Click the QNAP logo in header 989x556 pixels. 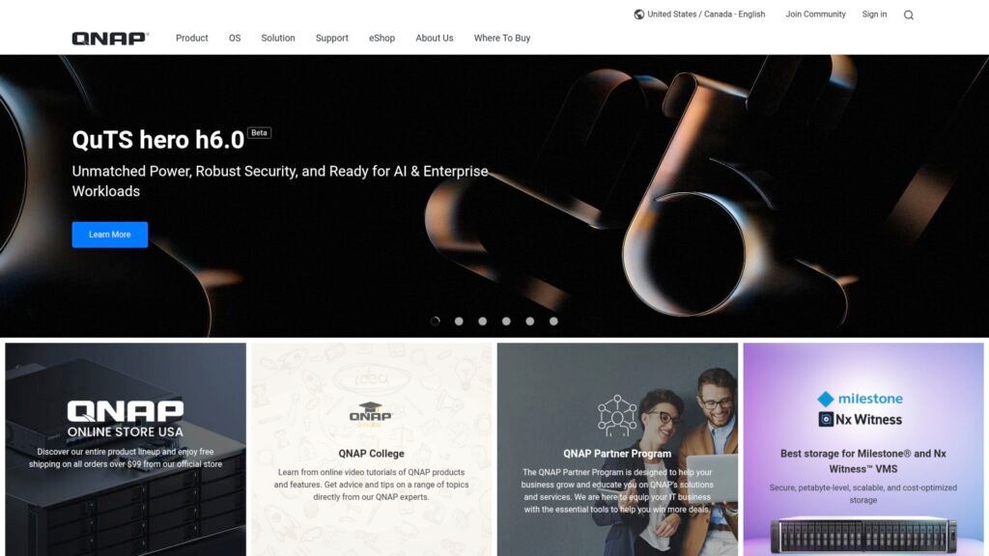[110, 39]
